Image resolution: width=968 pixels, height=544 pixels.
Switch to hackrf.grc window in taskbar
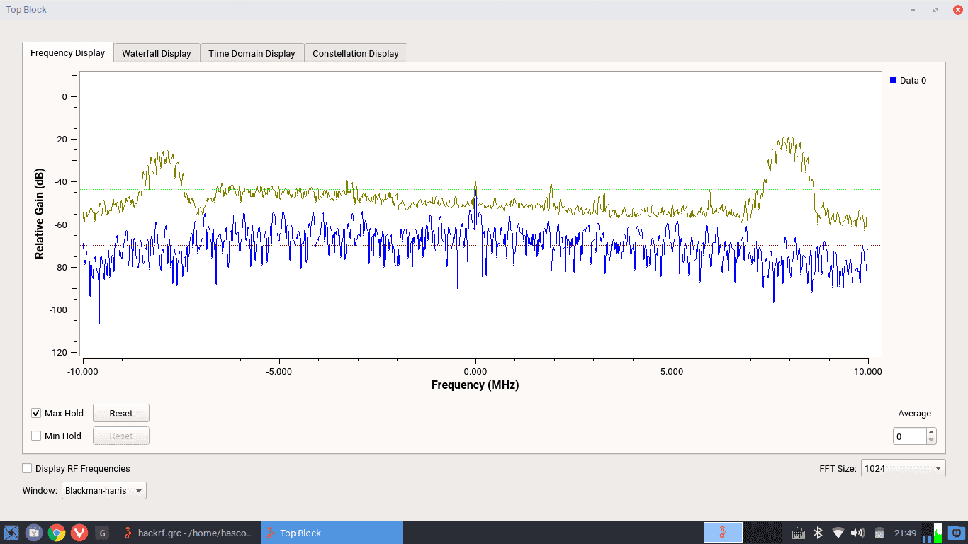tap(188, 533)
